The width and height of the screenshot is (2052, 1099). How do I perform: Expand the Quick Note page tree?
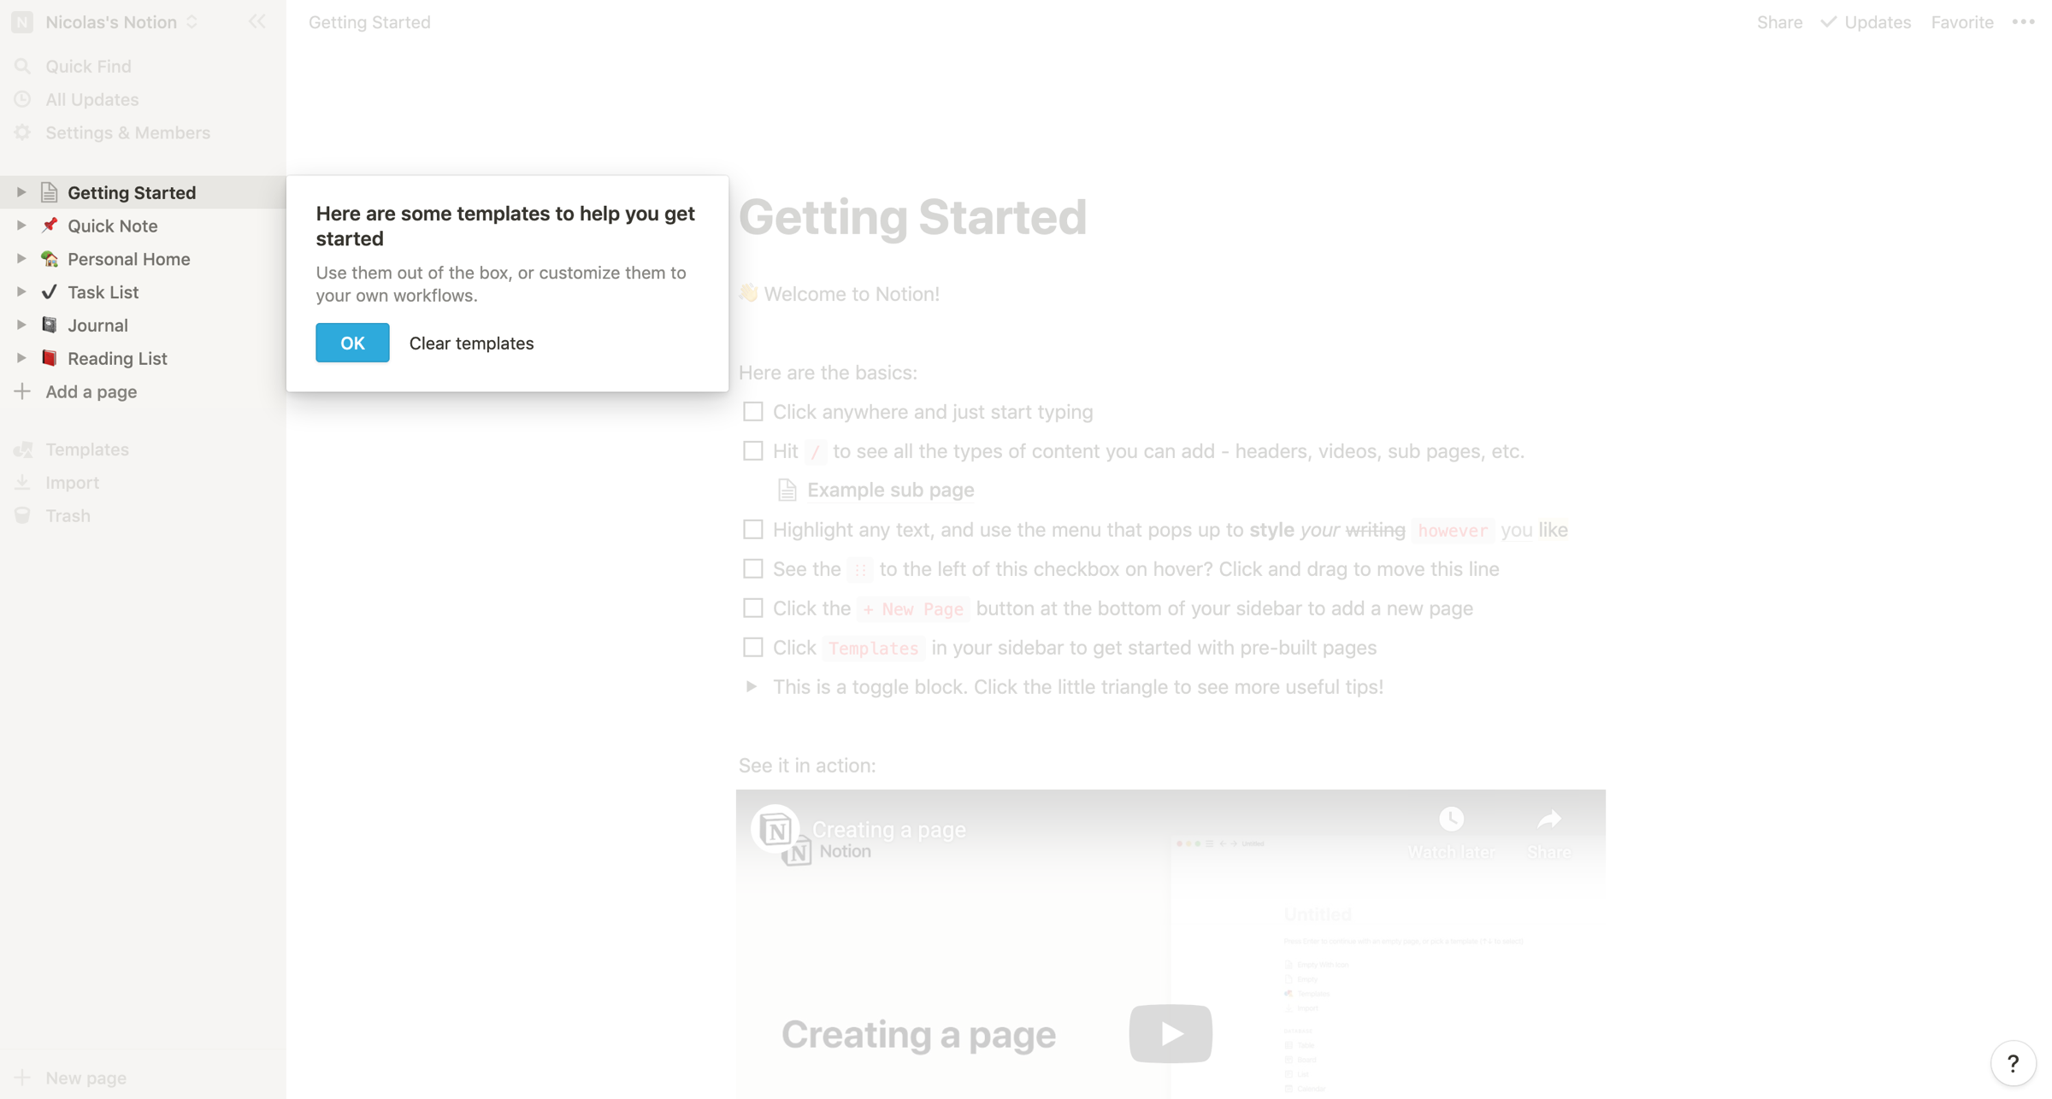pos(21,226)
